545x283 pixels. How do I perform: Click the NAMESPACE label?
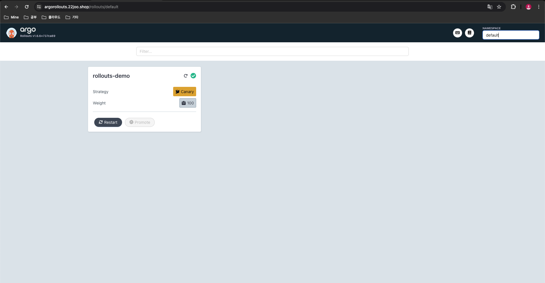pos(492,28)
